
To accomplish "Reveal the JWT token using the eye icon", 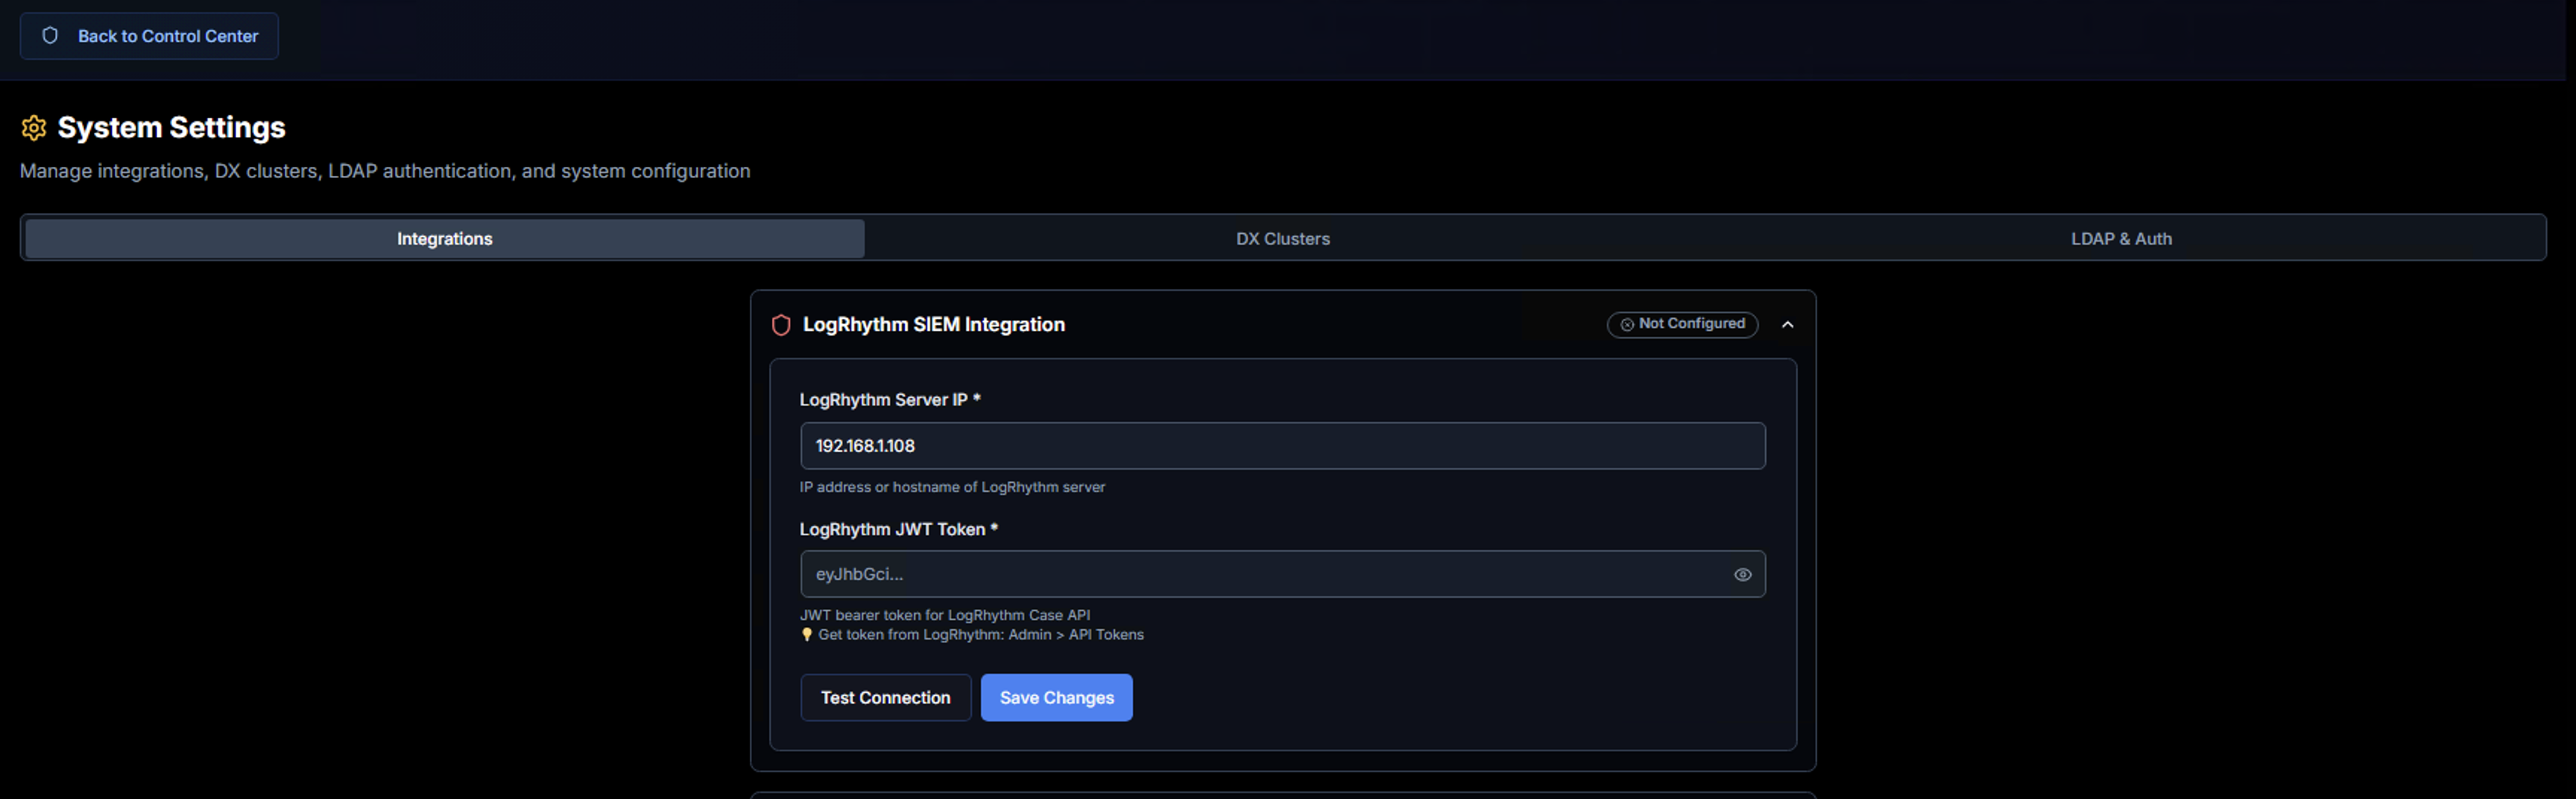I will [x=1743, y=574].
